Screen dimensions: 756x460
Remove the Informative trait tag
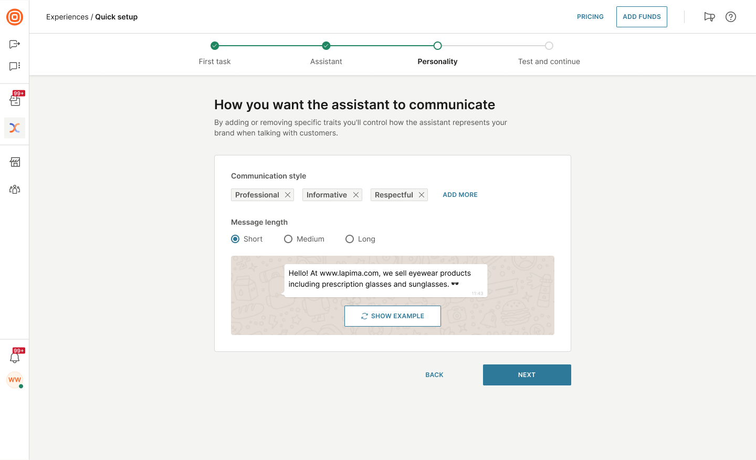356,195
